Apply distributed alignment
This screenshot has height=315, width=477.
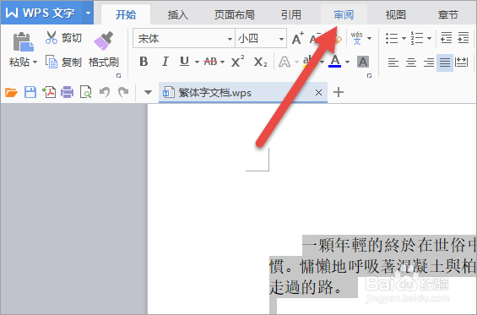point(462,62)
